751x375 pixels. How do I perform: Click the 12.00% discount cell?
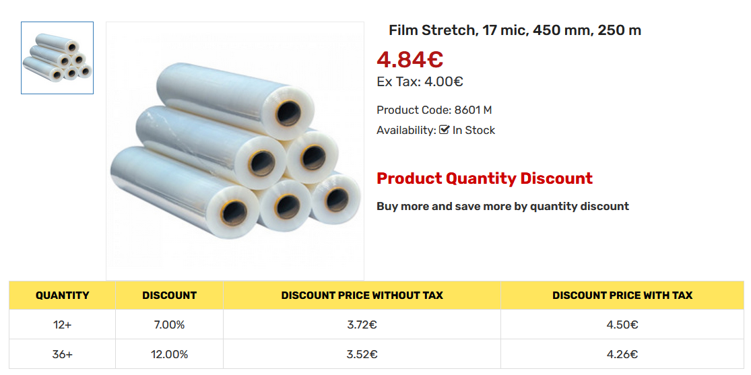[x=169, y=354]
